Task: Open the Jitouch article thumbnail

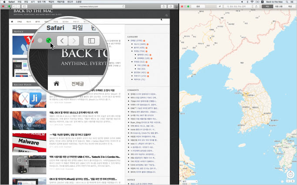Action: coord(30,99)
